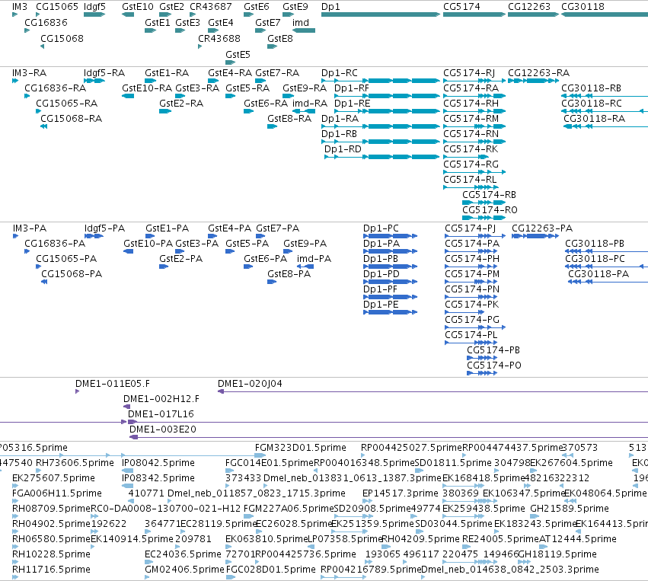The height and width of the screenshot is (581, 648).
Task: Select the GH21589.5prime EST label
Action: pos(570,509)
